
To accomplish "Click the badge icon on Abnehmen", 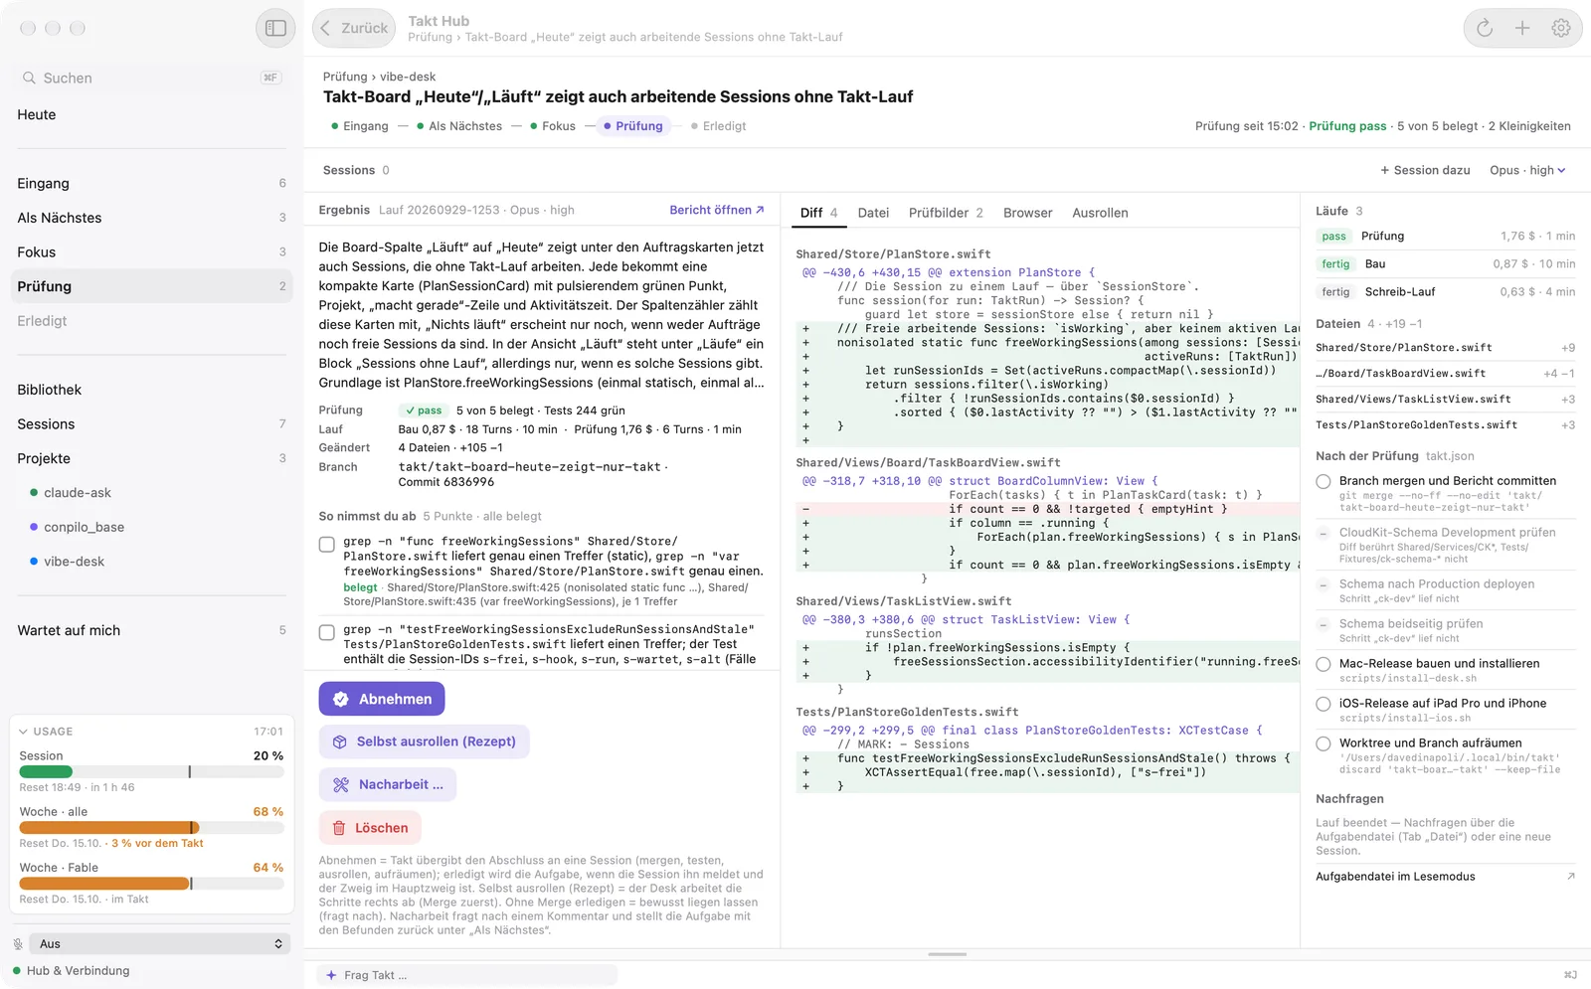I will [341, 699].
